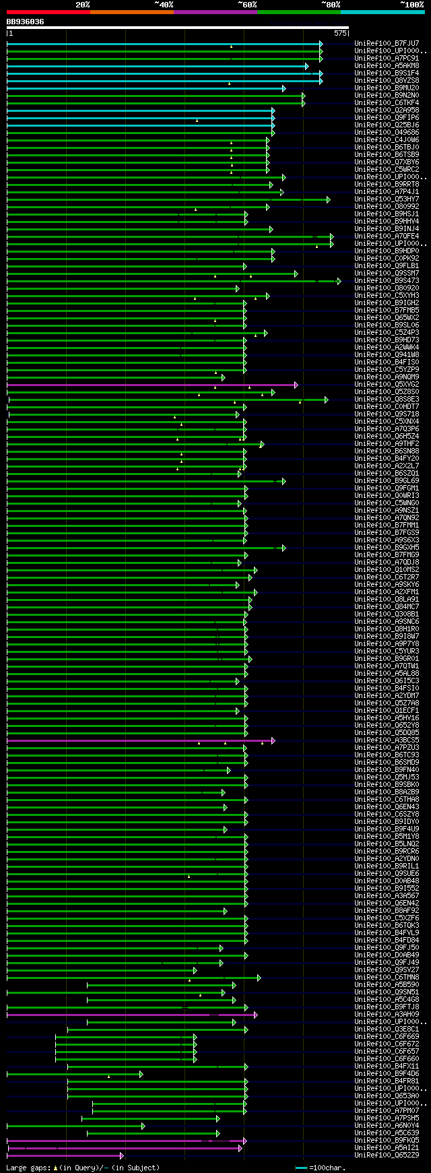The height and width of the screenshot is (1173, 431).
Task: Select hit UniRef100_Q9SSM7
Action: [387, 274]
